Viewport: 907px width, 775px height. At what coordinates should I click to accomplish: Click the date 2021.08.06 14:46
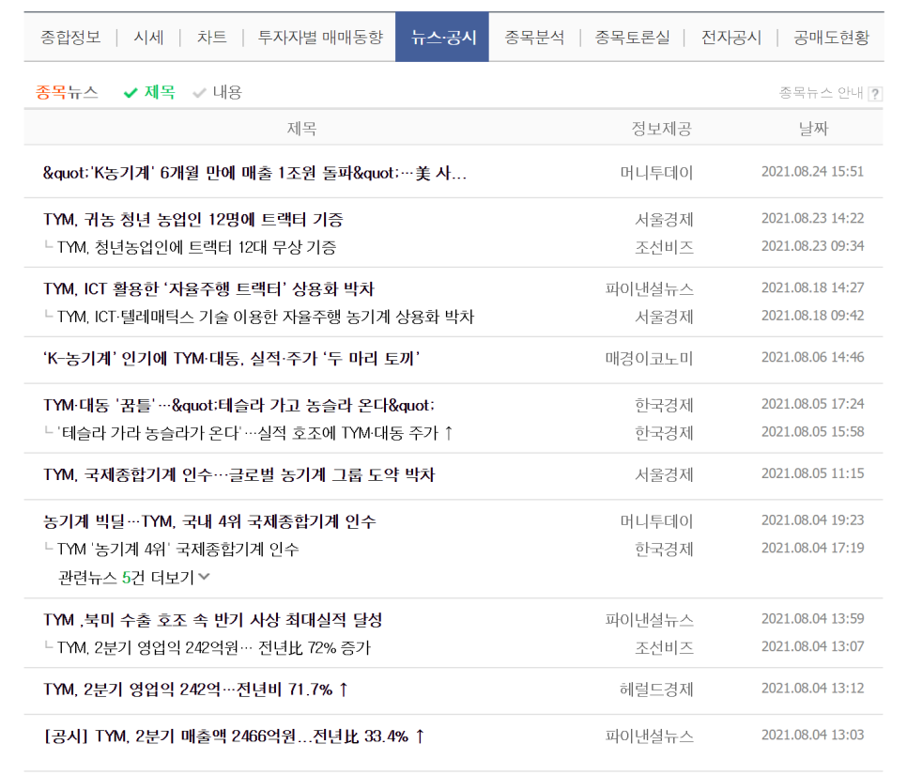[x=812, y=358]
